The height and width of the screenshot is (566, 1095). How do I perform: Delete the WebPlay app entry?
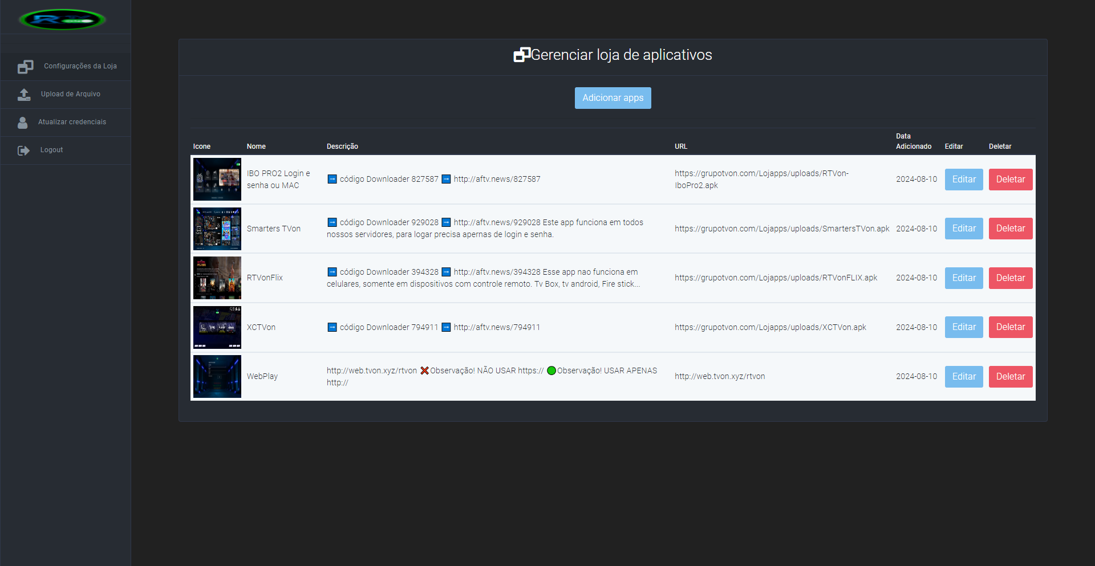click(x=1010, y=377)
